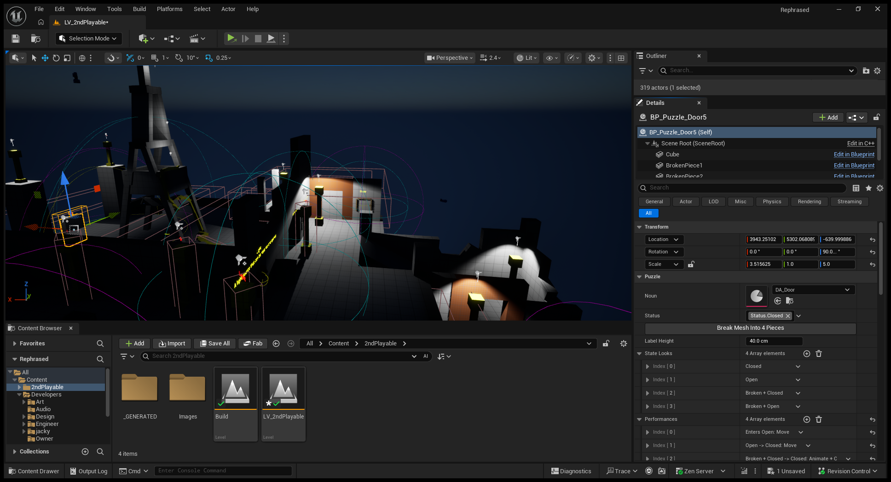Select the rotate gizmo tool

[x=56, y=58]
